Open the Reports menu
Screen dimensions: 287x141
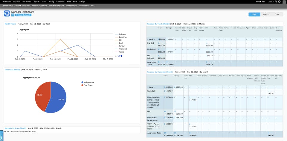(x=36, y=2)
